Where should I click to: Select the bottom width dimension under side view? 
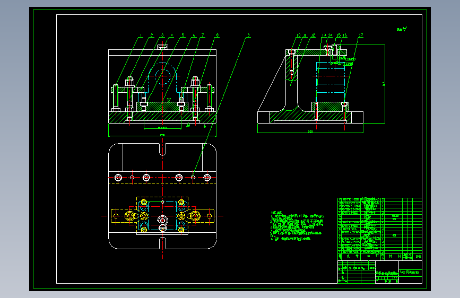310,132
